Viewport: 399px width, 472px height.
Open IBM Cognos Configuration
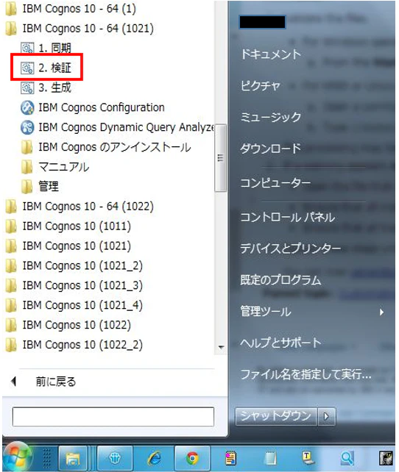(93, 107)
